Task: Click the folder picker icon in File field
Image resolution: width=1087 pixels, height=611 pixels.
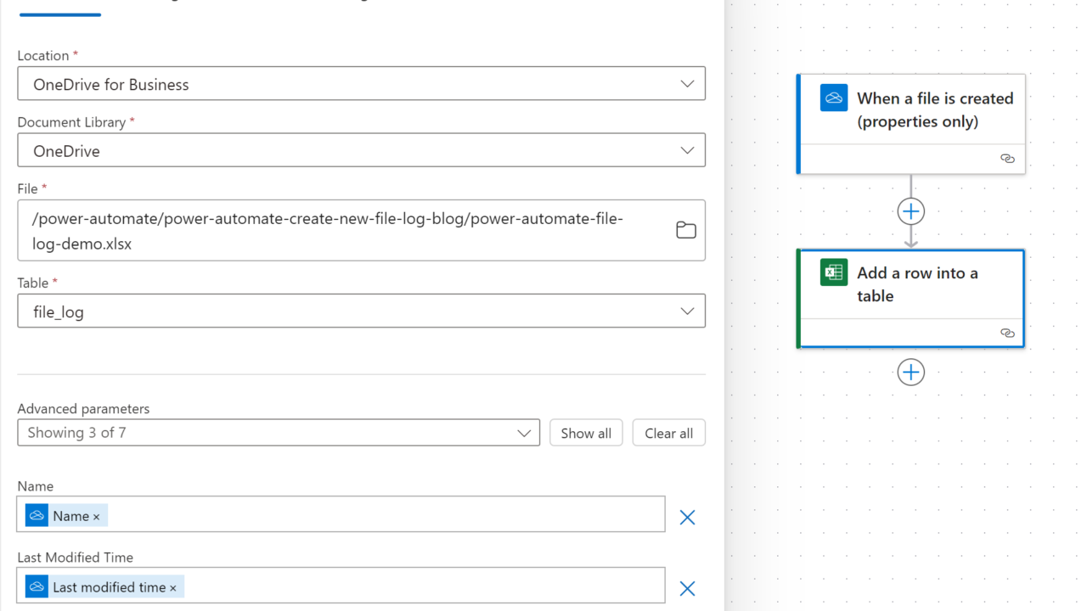Action: pos(686,230)
